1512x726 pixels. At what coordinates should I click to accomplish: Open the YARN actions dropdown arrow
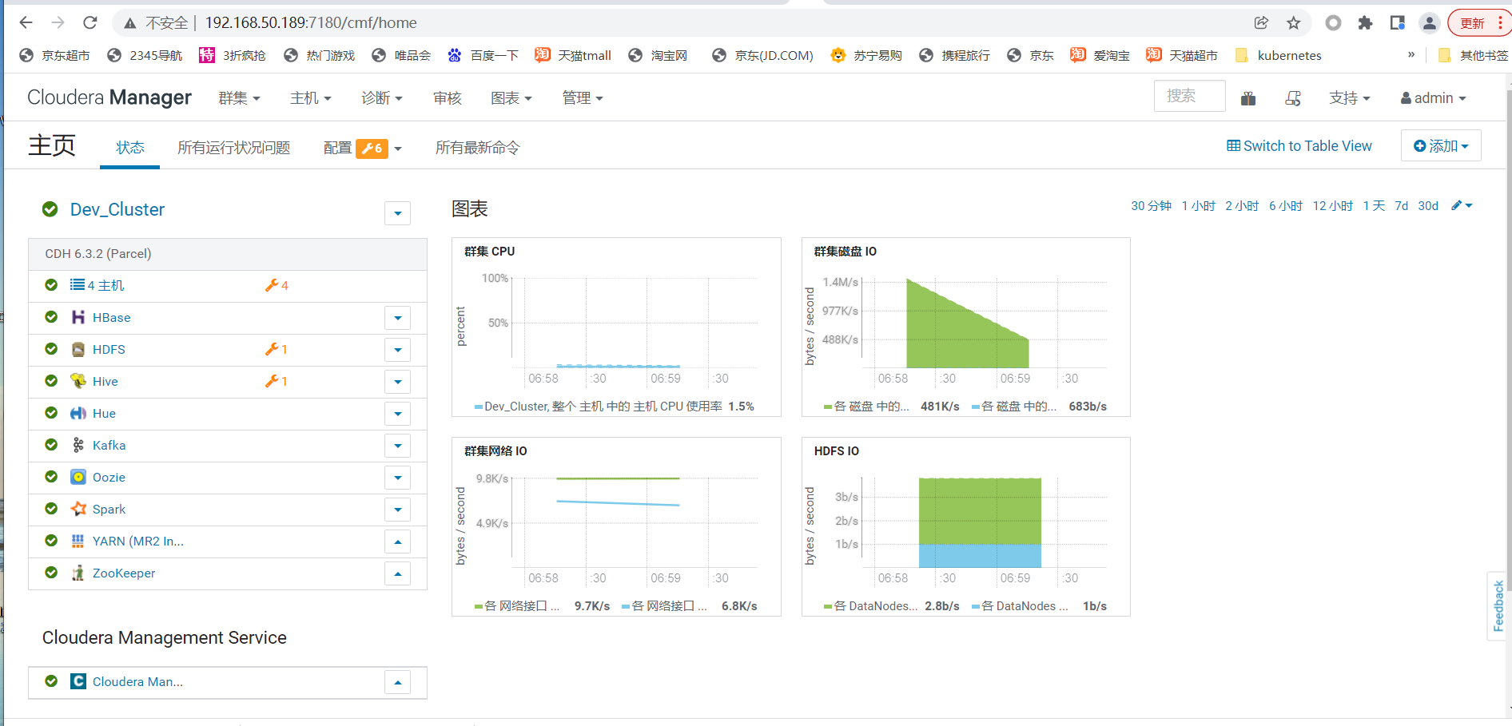[x=397, y=542]
